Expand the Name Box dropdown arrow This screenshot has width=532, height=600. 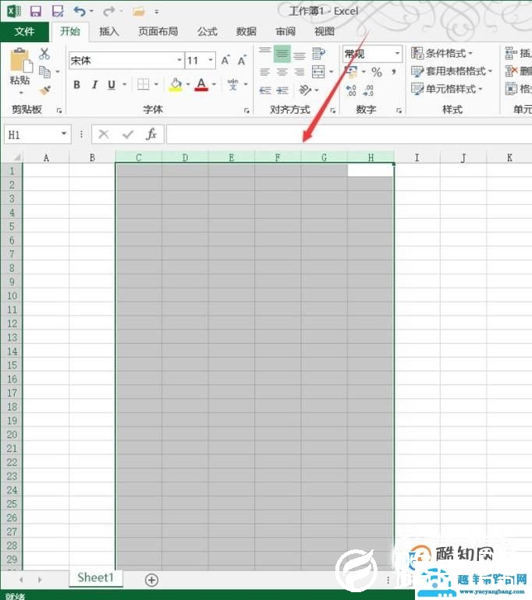pos(64,134)
